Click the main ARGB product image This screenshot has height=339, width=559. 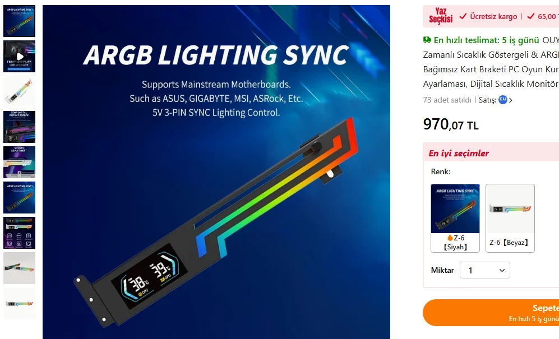tap(216, 172)
